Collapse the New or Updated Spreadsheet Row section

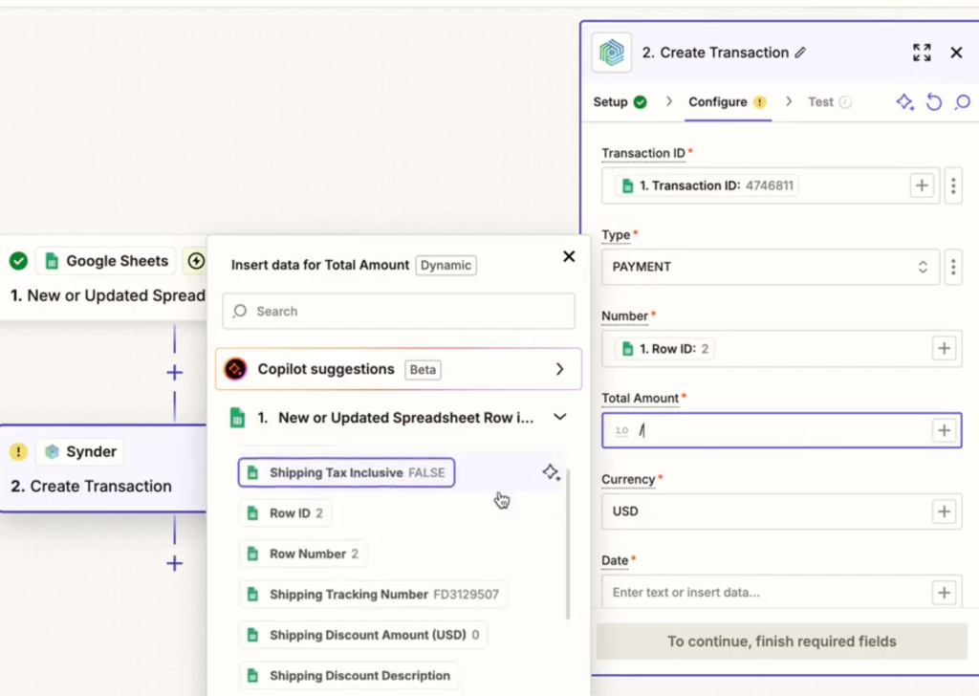click(x=560, y=417)
